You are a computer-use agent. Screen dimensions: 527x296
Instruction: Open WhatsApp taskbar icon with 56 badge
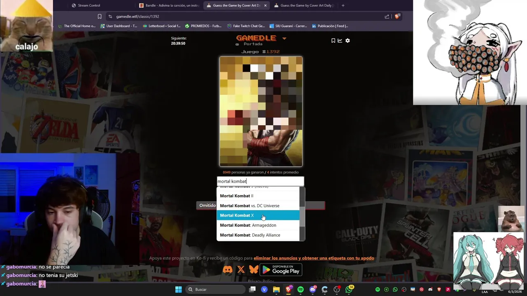(349, 289)
